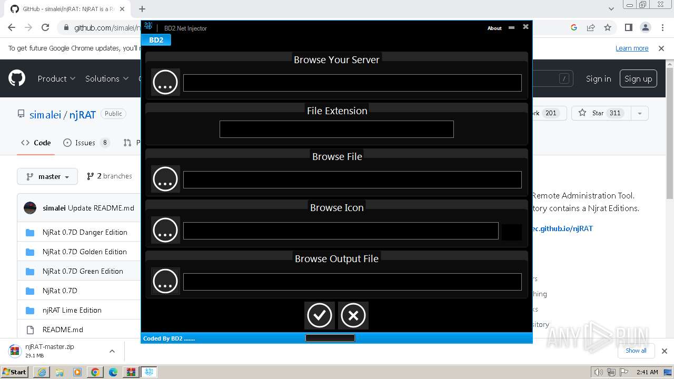The height and width of the screenshot is (379, 674).
Task: Click browse button for Output File
Action: pos(165,281)
